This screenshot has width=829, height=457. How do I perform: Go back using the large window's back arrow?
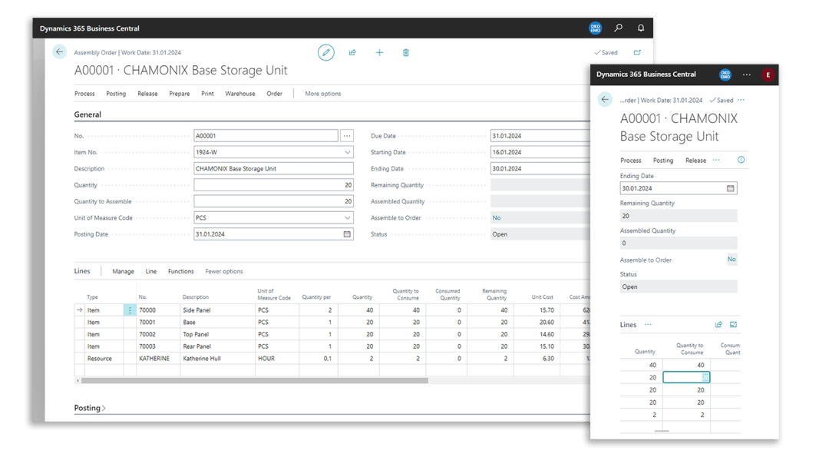(60, 52)
